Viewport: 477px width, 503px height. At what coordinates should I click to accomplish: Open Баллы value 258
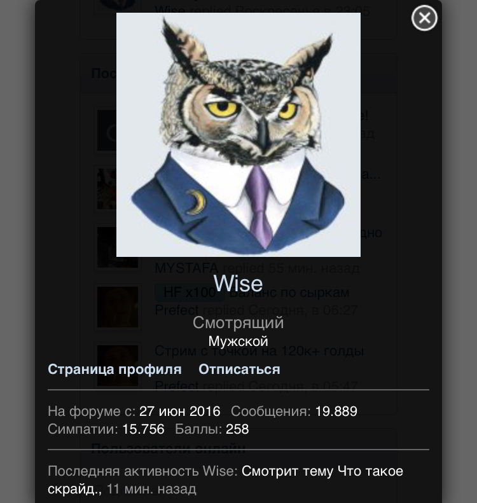(237, 429)
